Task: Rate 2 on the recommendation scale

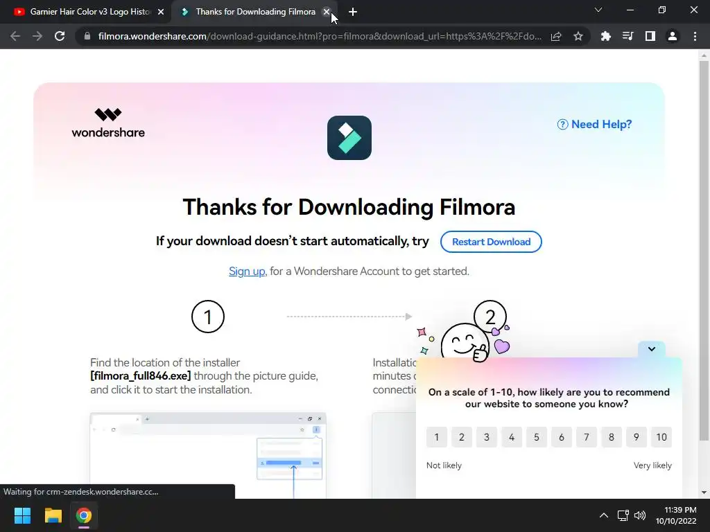Action: click(x=461, y=437)
